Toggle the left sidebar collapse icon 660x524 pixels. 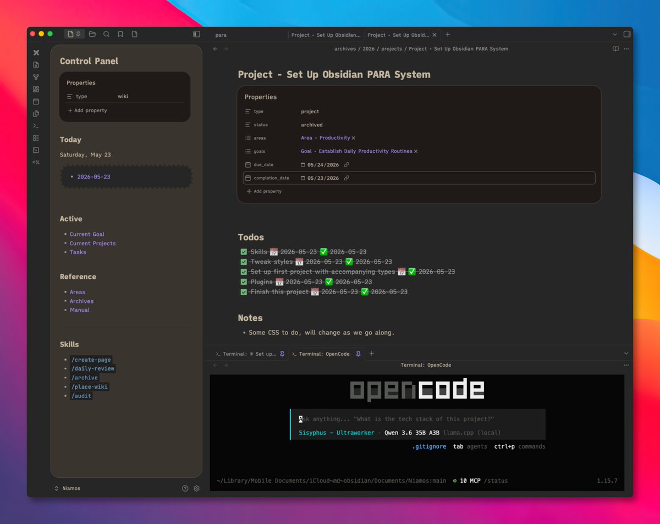[196, 34]
